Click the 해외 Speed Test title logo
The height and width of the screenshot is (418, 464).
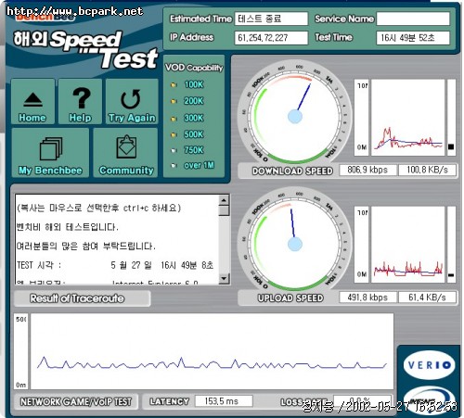(x=85, y=49)
